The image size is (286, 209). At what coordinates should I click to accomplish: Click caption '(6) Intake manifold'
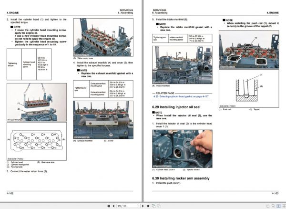coord(161,85)
